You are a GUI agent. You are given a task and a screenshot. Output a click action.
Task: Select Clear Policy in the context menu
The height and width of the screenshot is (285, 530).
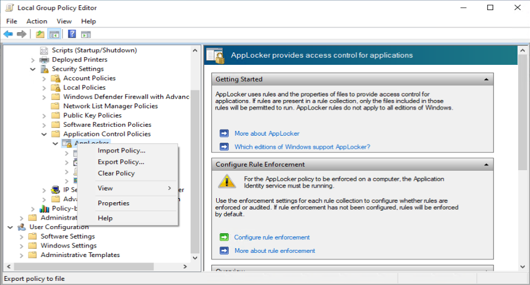[x=116, y=173]
